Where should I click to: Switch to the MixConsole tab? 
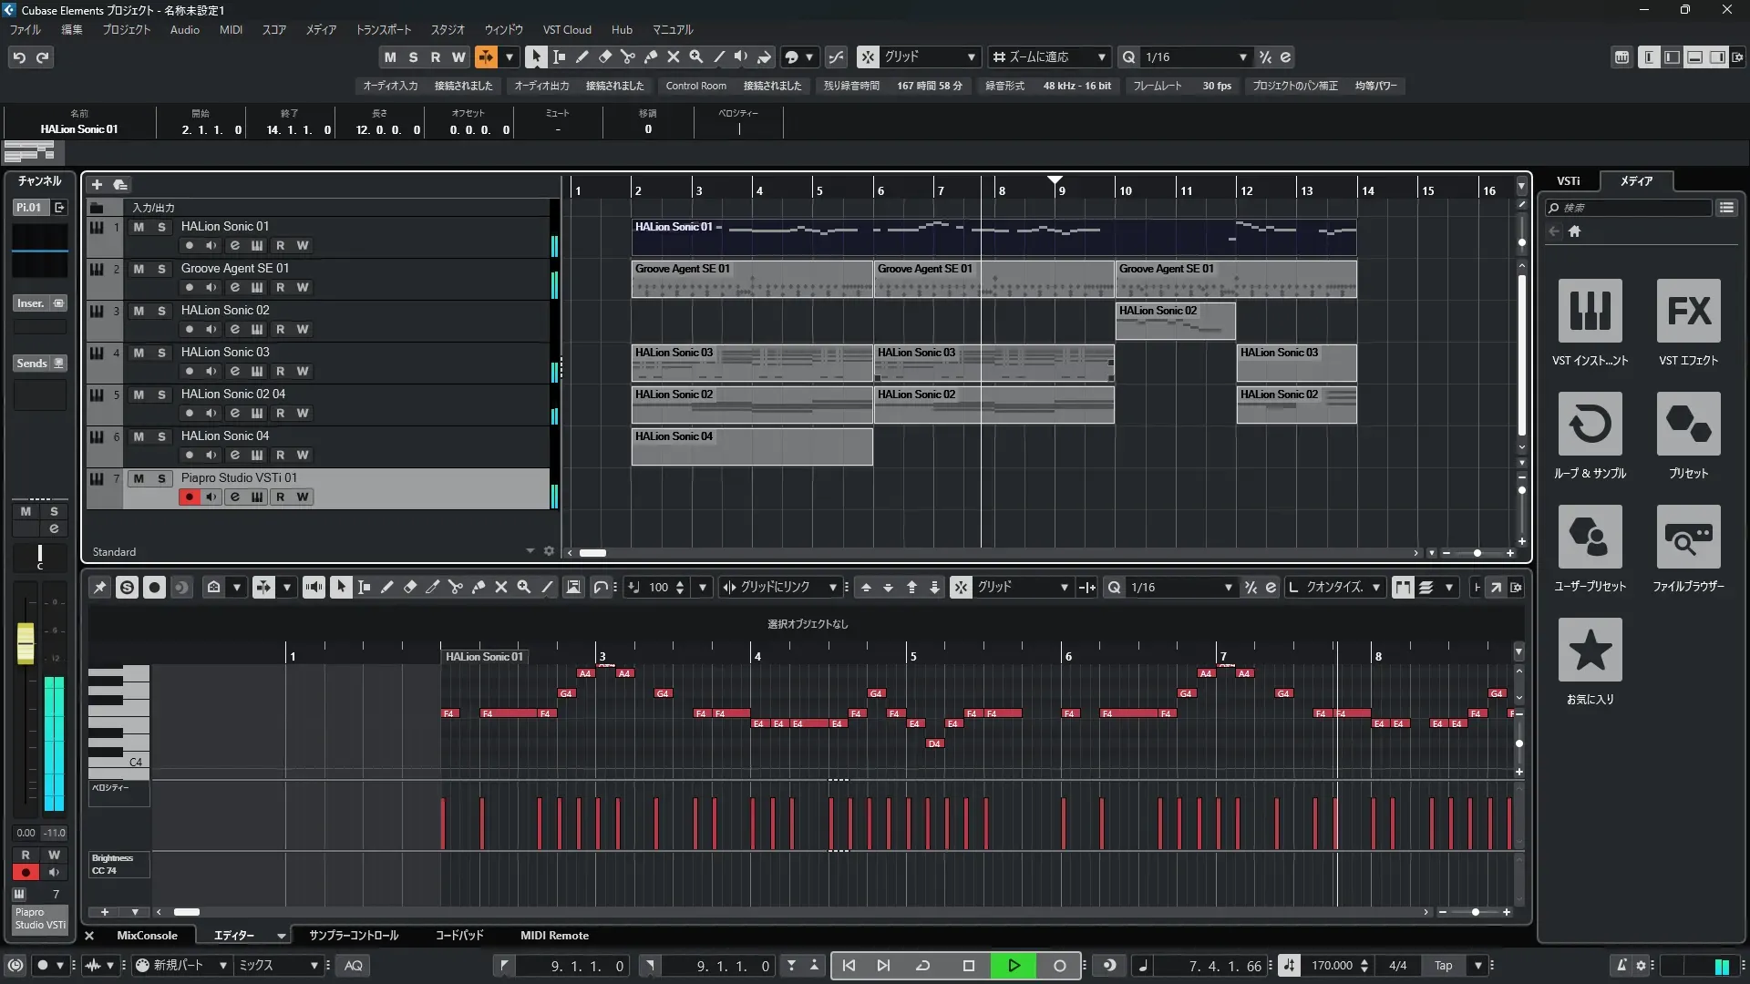pyautogui.click(x=147, y=936)
